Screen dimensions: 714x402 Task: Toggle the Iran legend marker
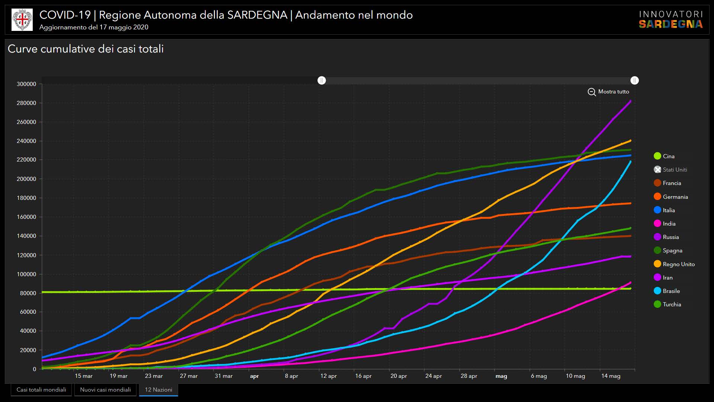[657, 278]
